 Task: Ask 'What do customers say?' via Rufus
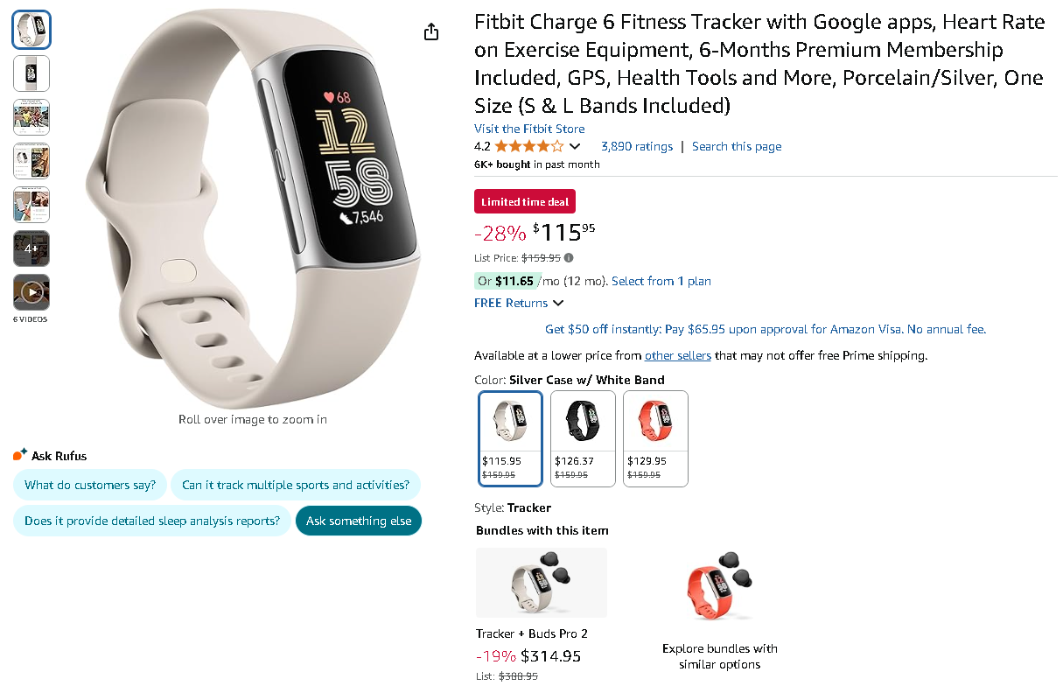click(90, 484)
